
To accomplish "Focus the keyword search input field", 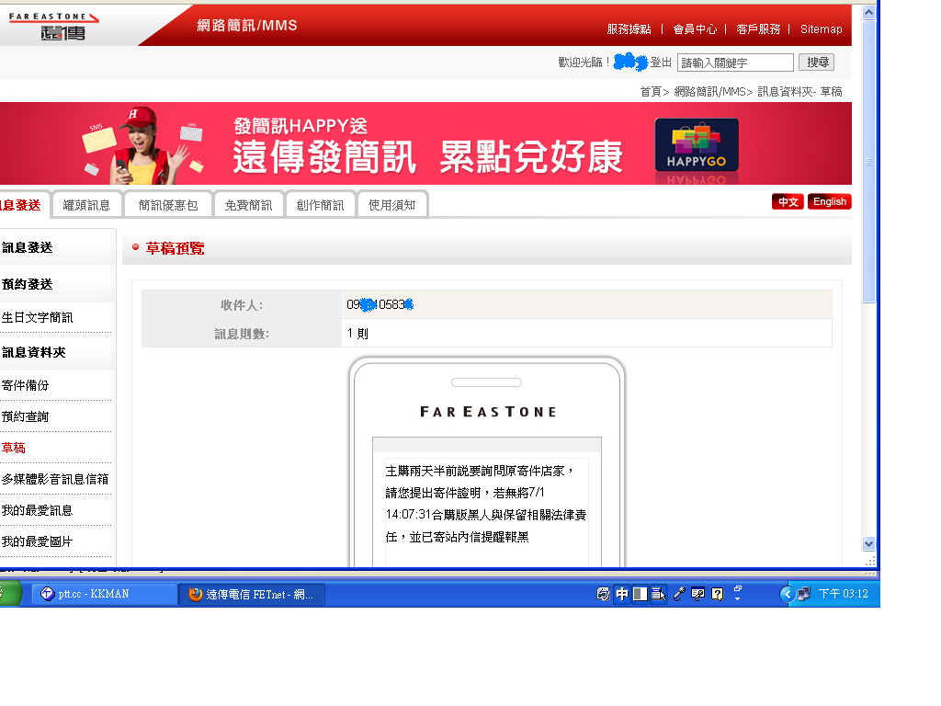I will (735, 63).
